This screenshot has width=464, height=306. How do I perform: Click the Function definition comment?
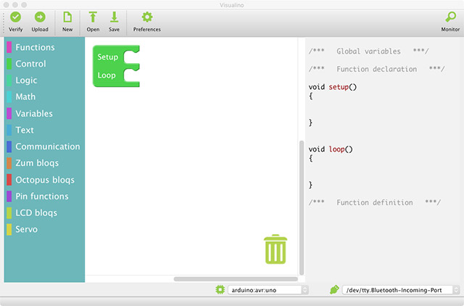(375, 202)
